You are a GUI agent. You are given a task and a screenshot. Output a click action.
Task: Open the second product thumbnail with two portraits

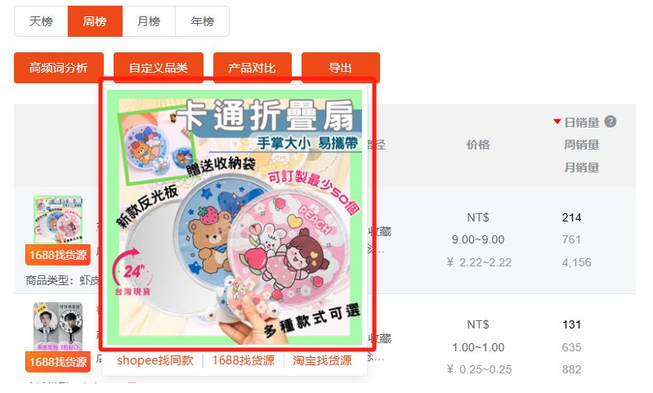pos(58,327)
